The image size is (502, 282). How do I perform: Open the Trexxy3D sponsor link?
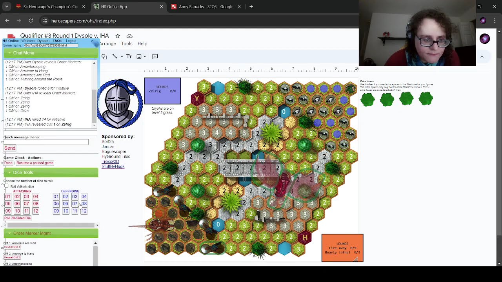click(x=110, y=161)
